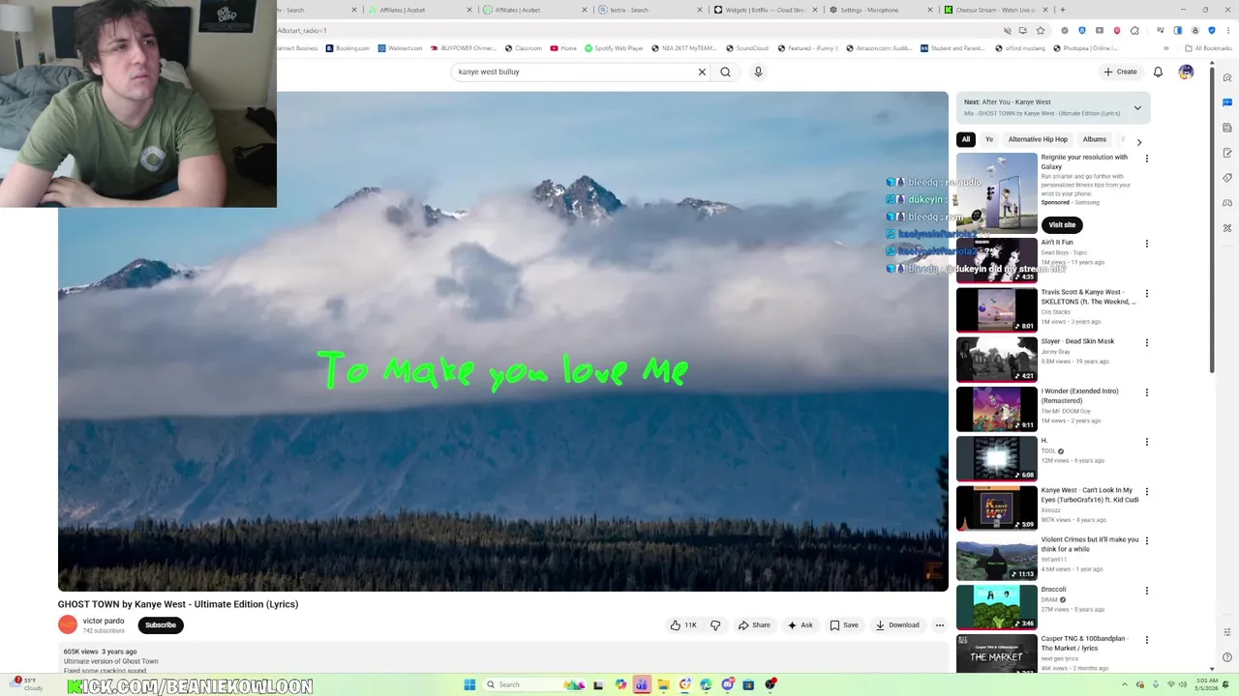Click the Share button
The height and width of the screenshot is (696, 1239).
pyautogui.click(x=754, y=625)
